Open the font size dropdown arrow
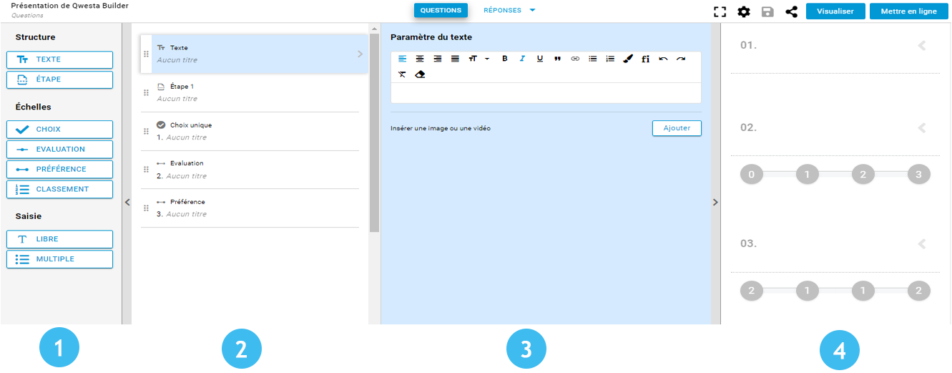The width and height of the screenshot is (952, 373). click(x=486, y=59)
